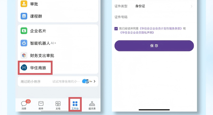Screen dimensions: 213x115
Task: Switch to the 工作台 workbench tab
Action: click(x=75, y=104)
